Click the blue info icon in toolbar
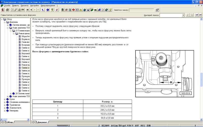 [48, 10]
